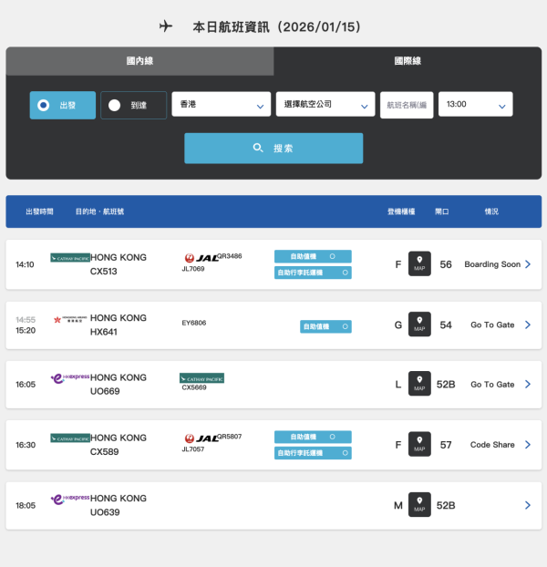547x567 pixels.
Task: Open the gate map for flight CX513
Action: click(x=419, y=264)
